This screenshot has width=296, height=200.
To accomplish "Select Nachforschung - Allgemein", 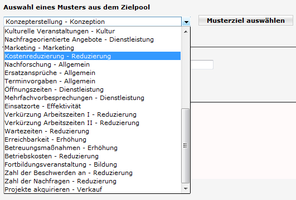I will [x=93, y=64].
